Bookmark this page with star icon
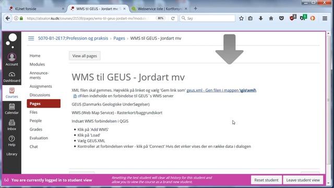 tap(241, 18)
